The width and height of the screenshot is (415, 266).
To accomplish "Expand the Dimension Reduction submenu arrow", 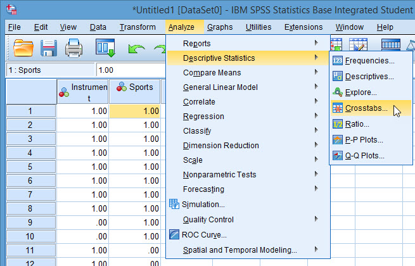I will pyautogui.click(x=316, y=145).
